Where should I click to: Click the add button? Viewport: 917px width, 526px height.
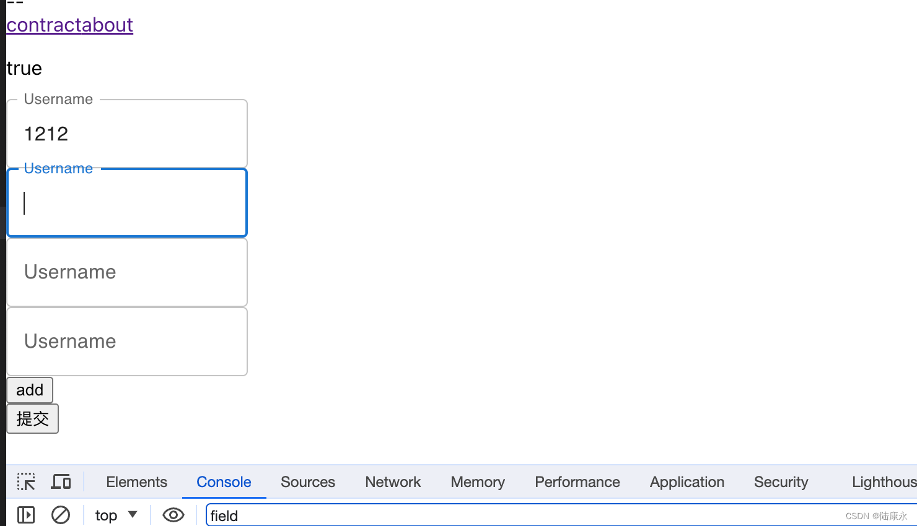pos(29,390)
